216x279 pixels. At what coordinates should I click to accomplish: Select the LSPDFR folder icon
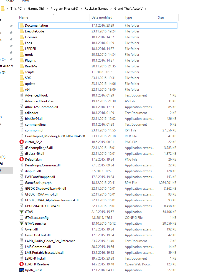22,49
